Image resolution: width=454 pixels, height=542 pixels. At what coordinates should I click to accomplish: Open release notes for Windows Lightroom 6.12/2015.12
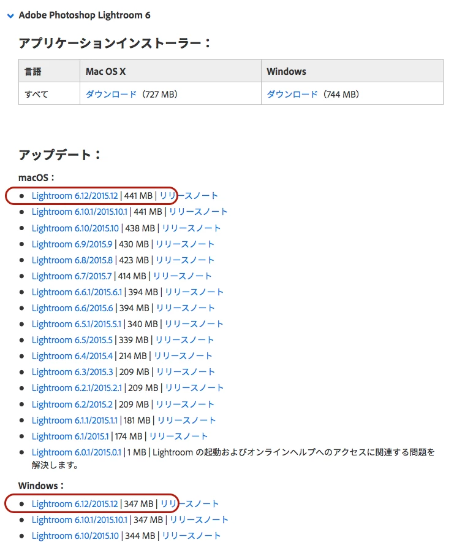click(190, 504)
